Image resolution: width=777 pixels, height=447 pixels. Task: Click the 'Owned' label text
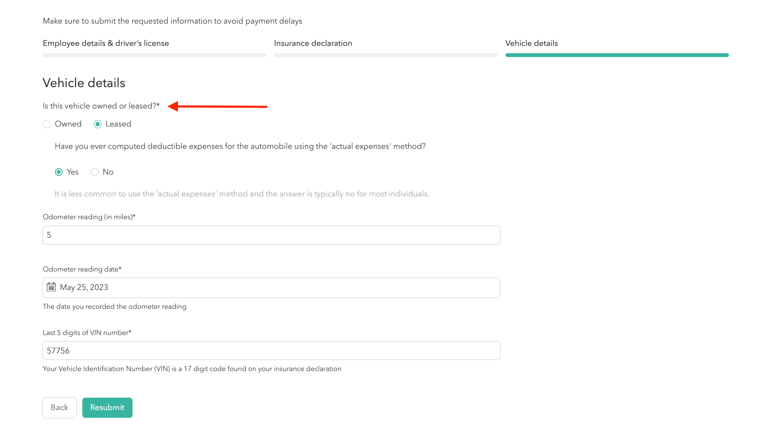[x=68, y=124]
